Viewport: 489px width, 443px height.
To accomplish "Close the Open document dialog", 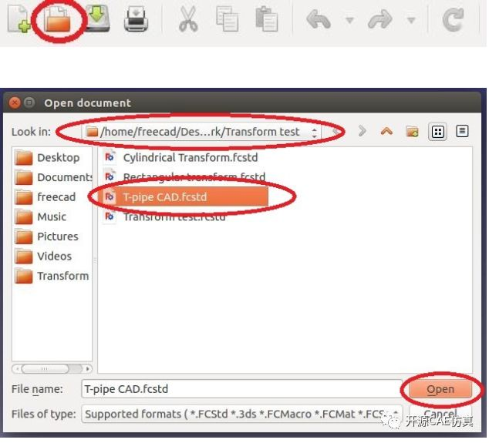I will coord(15,102).
